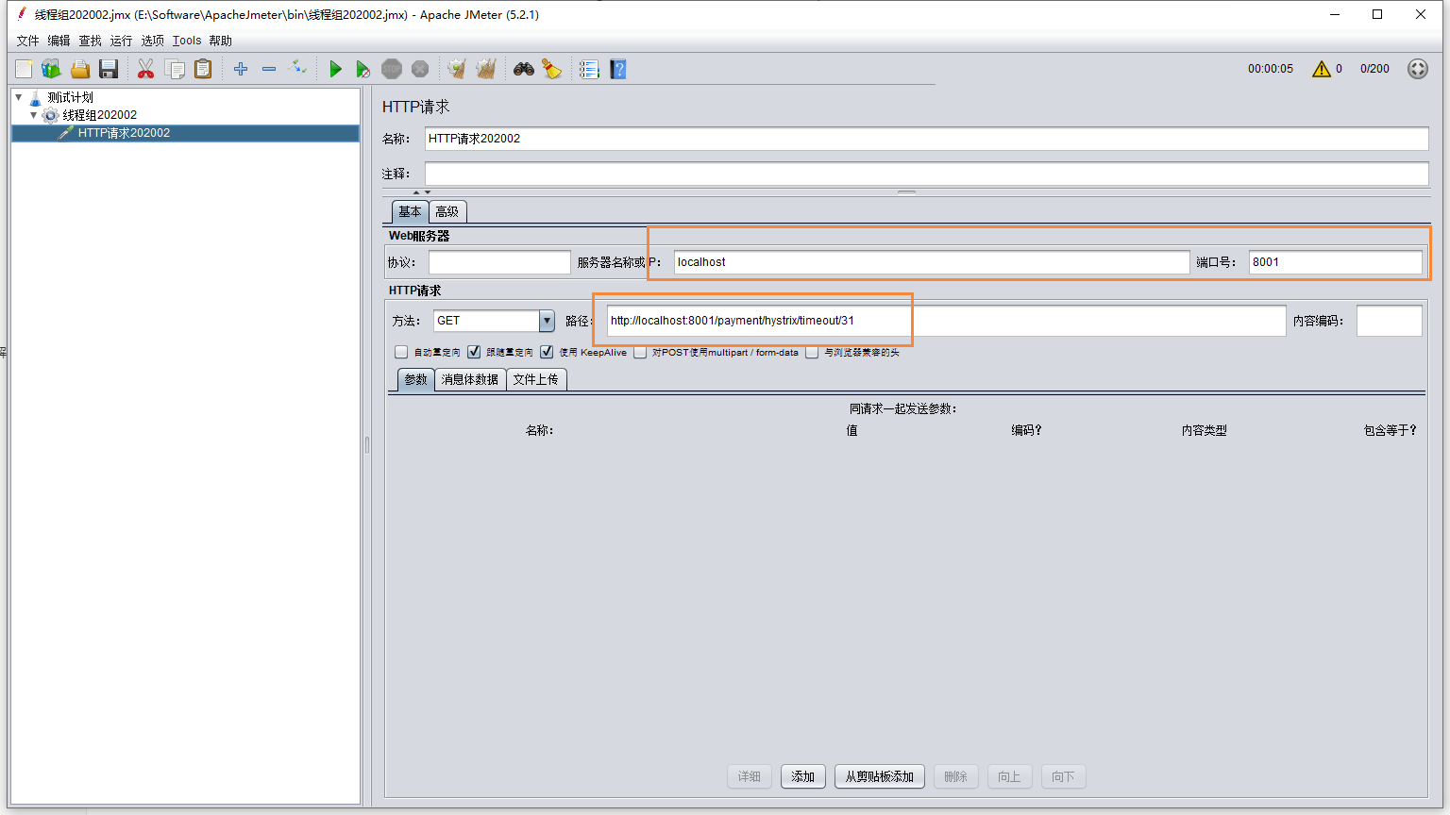Switch to the 基本 tab
This screenshot has width=1450, height=815.
[x=410, y=211]
